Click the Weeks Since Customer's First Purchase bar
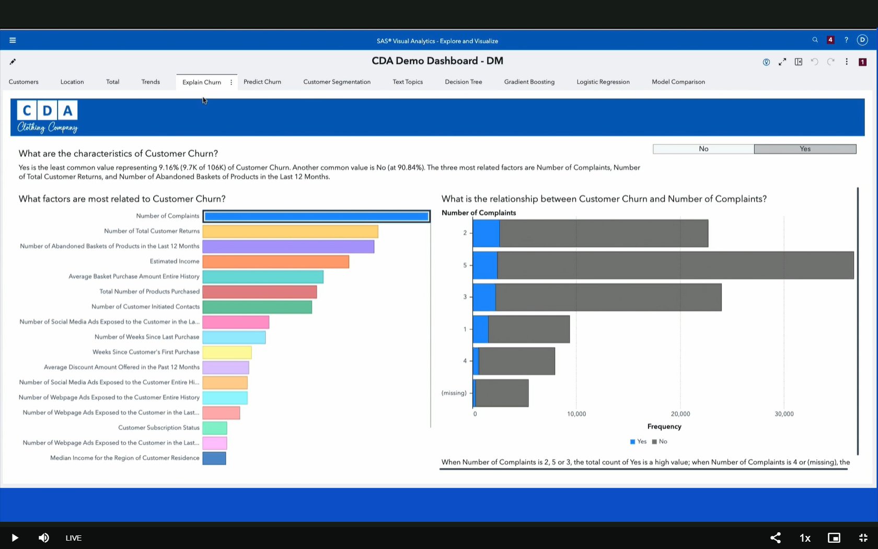 pos(227,352)
